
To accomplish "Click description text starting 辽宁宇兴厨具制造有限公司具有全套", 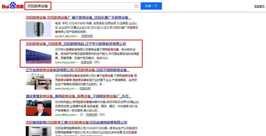I will point(97,54).
